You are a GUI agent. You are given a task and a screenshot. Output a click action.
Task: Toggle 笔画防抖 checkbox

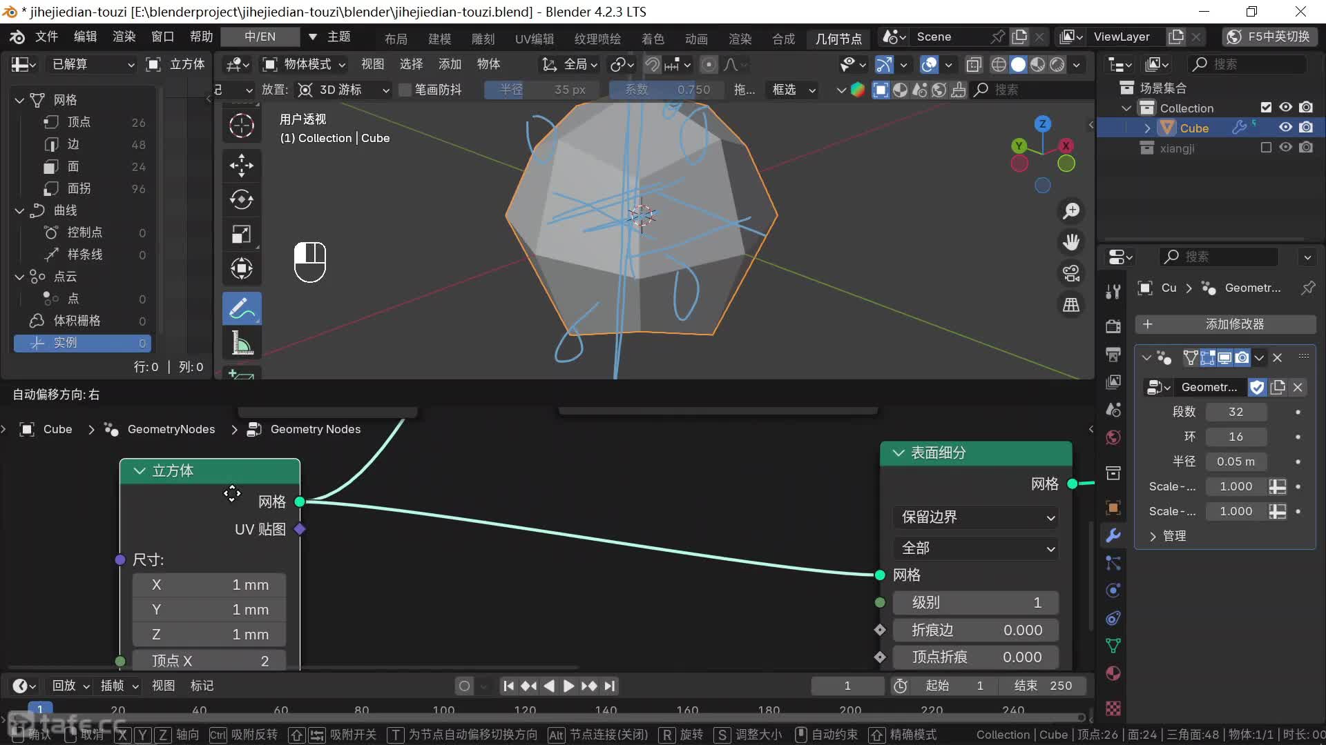(x=405, y=90)
